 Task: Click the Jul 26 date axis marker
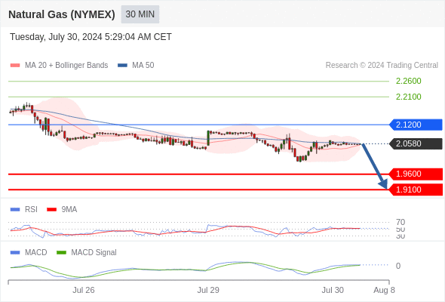coord(84,290)
